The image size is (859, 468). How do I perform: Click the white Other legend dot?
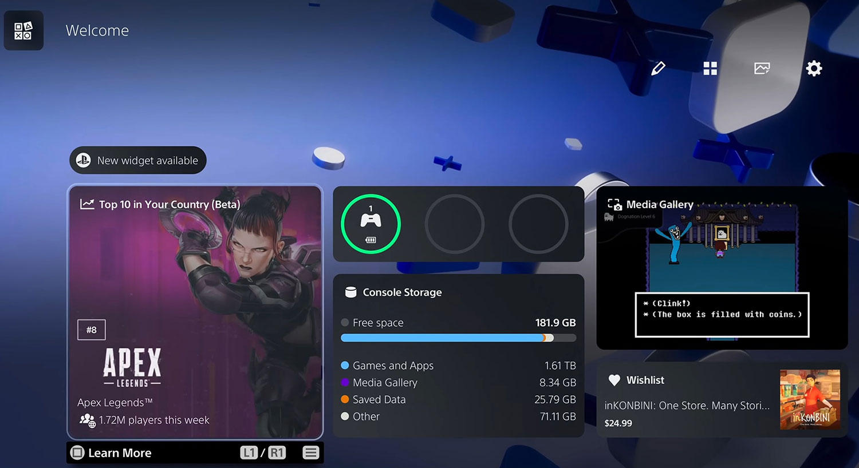coord(345,417)
